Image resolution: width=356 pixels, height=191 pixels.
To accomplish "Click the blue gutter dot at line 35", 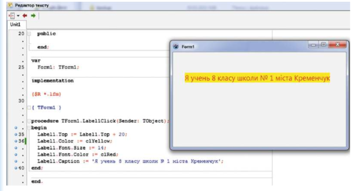I will [x=16, y=134].
